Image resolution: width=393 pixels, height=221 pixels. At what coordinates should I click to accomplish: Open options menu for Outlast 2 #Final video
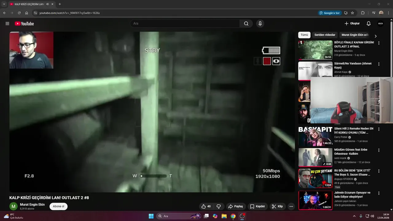tap(379, 43)
